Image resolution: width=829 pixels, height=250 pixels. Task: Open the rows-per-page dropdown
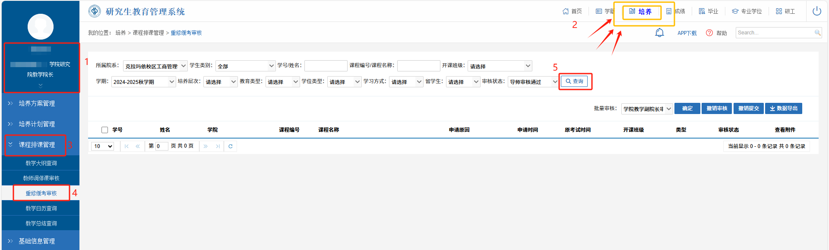(x=103, y=146)
